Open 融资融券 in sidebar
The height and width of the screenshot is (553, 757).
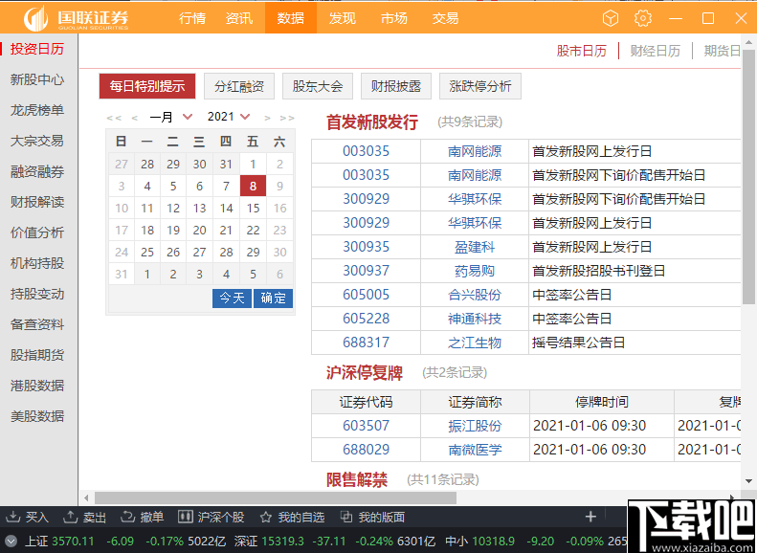tap(37, 171)
